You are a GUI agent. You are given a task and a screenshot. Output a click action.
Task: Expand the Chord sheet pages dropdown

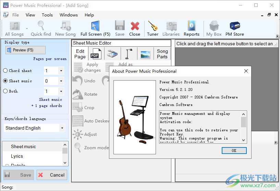[x=61, y=71]
